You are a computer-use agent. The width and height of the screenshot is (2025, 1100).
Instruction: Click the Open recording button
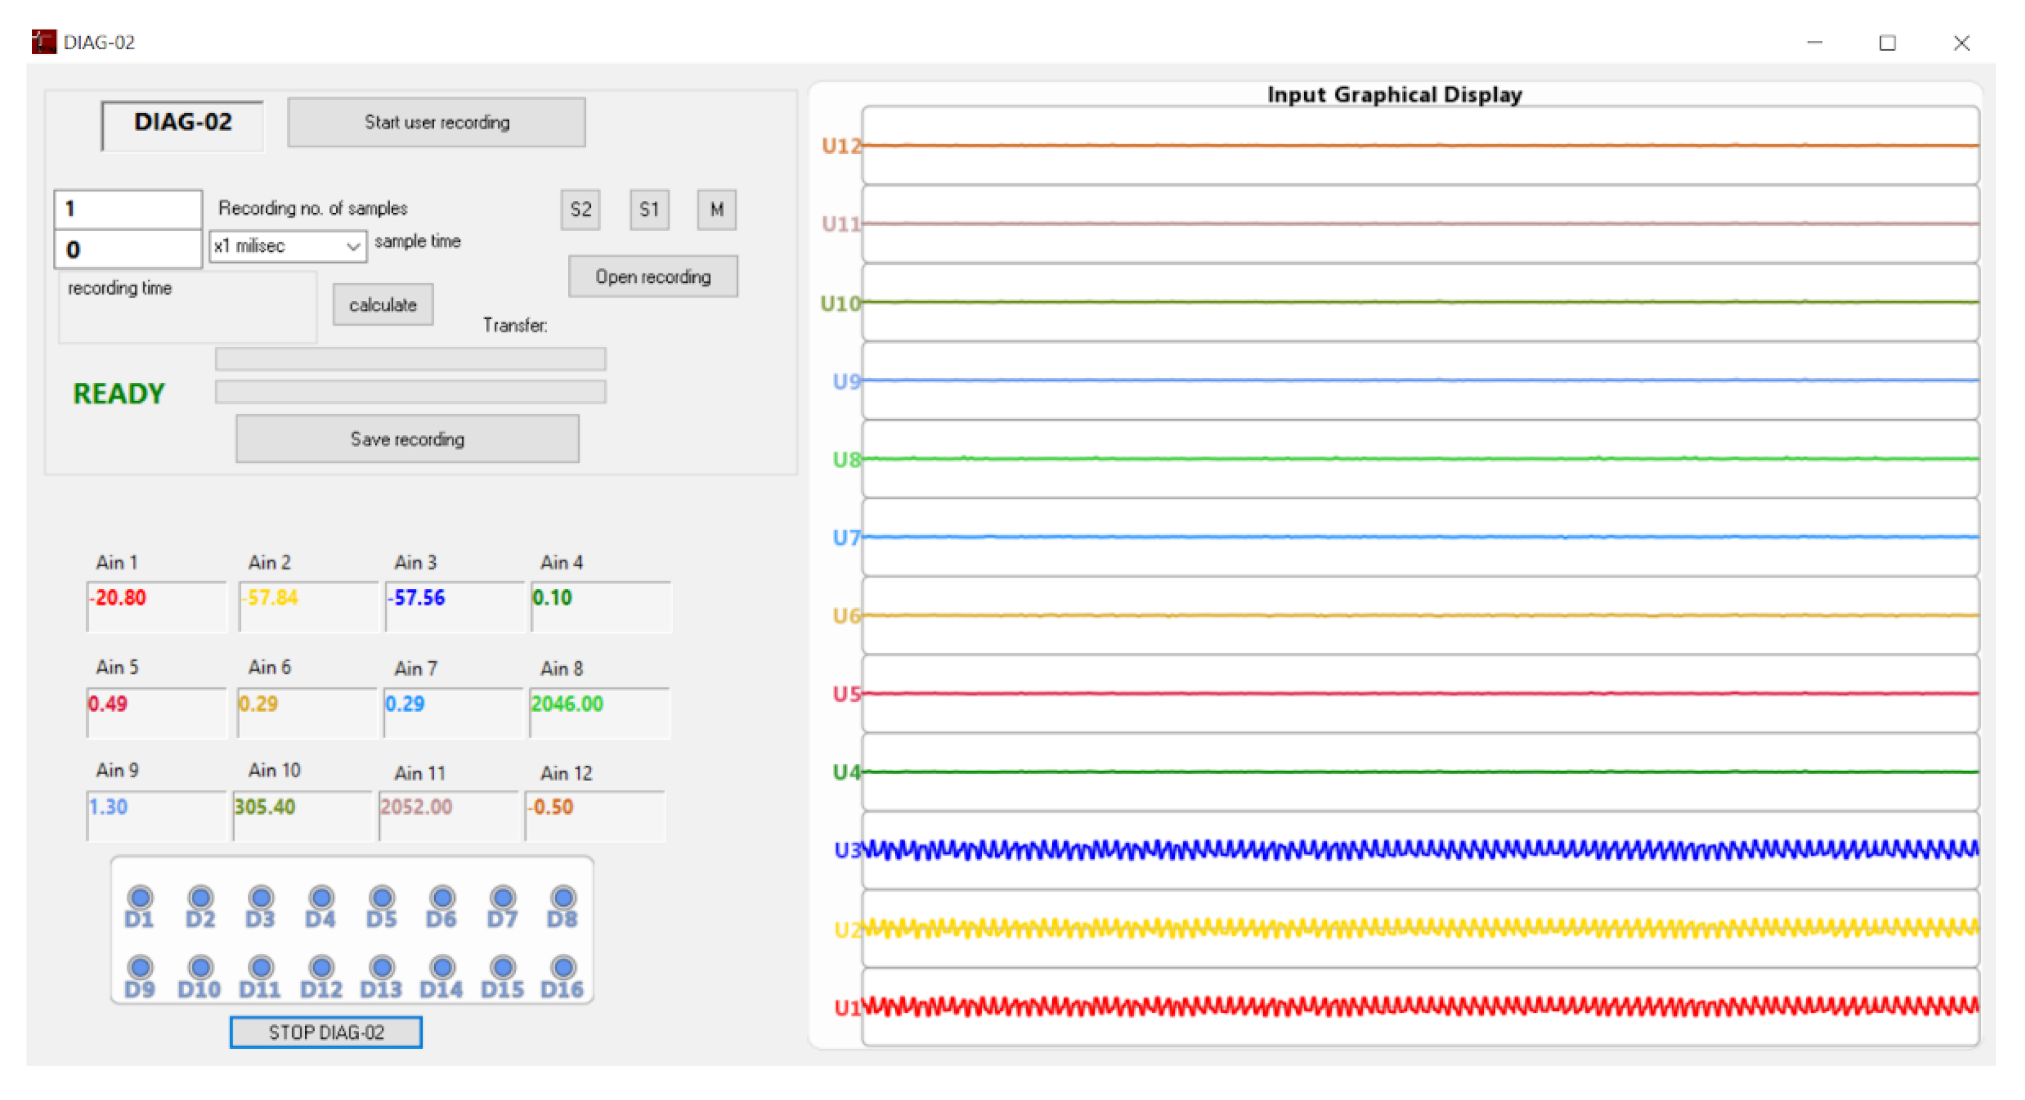(652, 277)
